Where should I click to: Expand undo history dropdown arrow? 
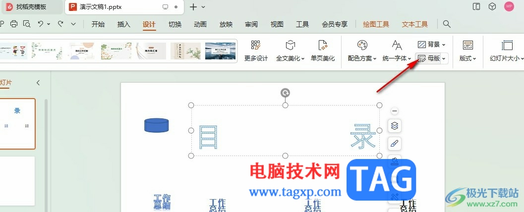49,24
